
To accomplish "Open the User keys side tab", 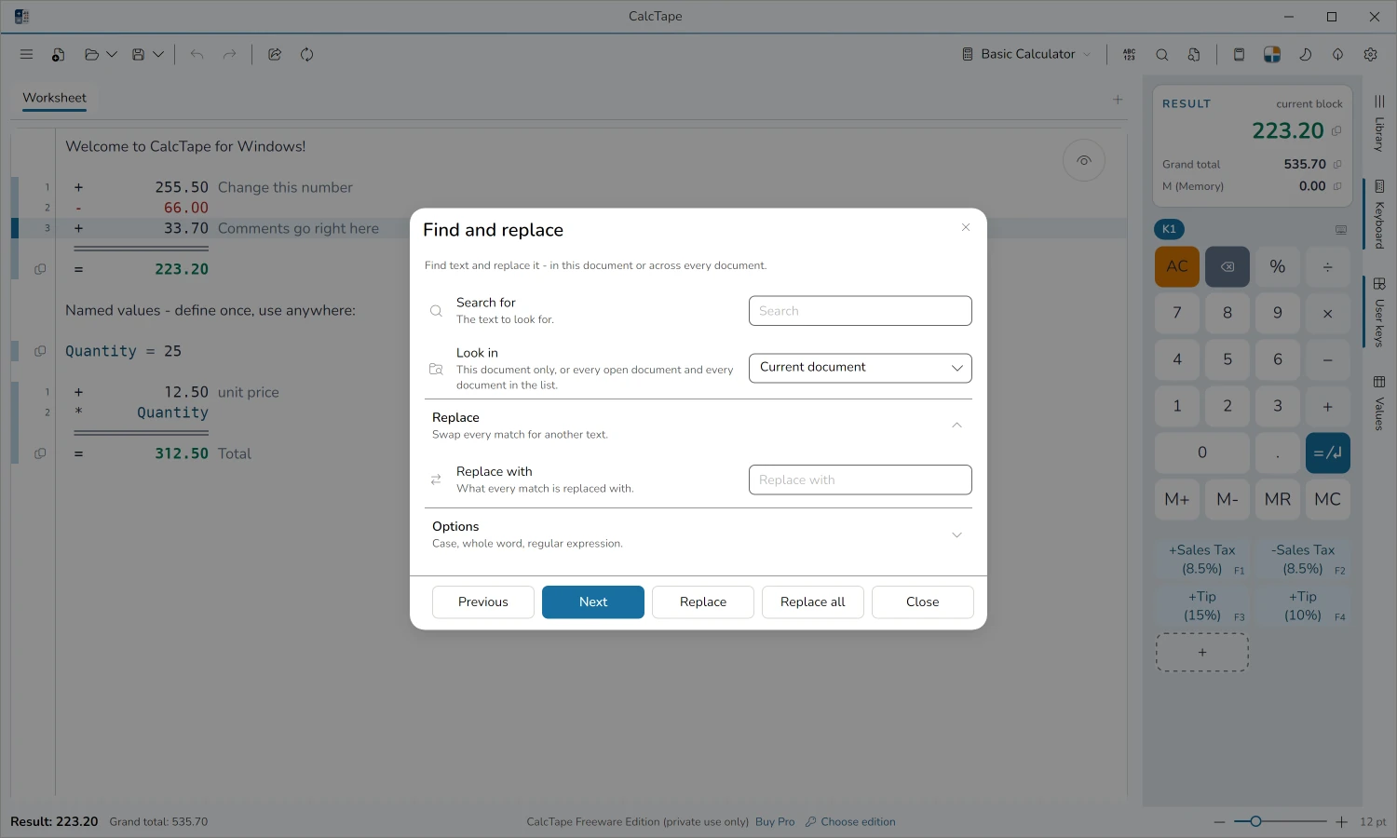I will 1379,312.
